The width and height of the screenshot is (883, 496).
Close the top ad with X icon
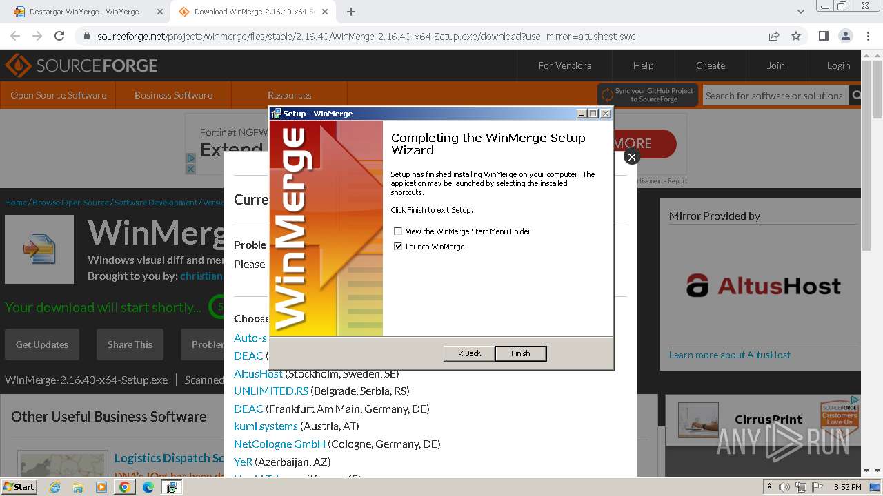[190, 169]
